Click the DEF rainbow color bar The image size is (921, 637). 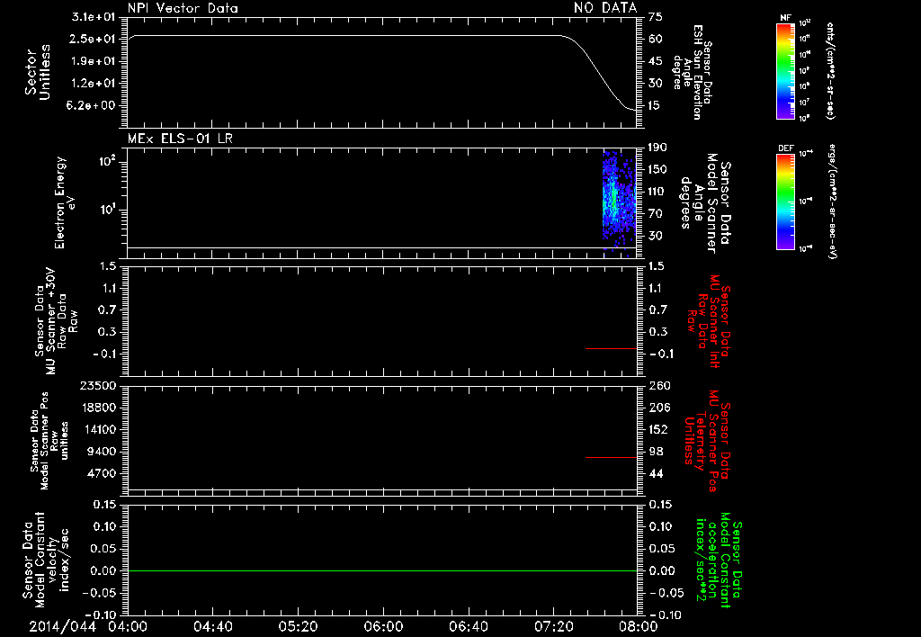pyautogui.click(x=785, y=202)
